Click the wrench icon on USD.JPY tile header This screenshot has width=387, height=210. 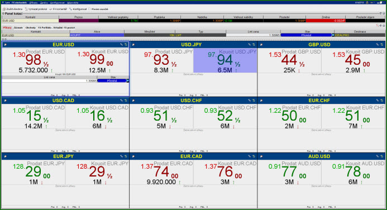click(250, 45)
